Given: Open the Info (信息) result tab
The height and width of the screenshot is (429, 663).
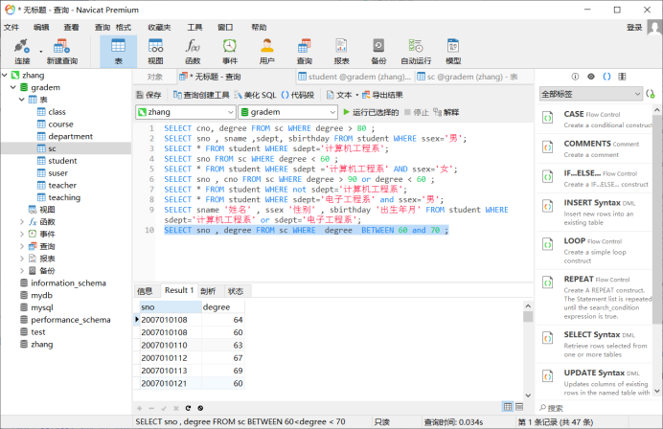Looking at the screenshot, I should [x=145, y=291].
